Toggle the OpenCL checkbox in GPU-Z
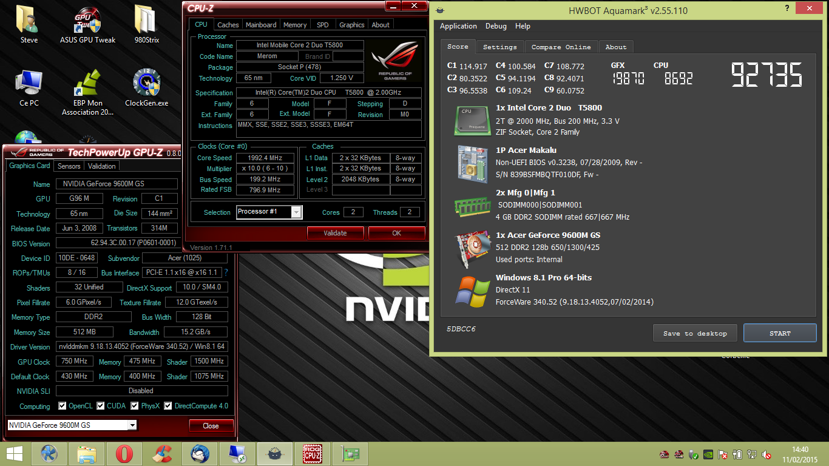 62,406
